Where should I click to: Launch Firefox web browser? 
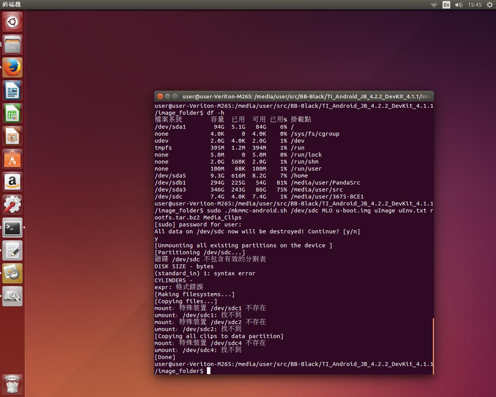coord(12,67)
